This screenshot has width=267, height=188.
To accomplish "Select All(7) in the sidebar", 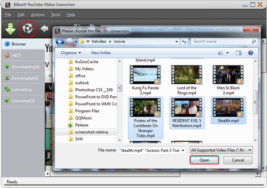I will pos(23,55).
